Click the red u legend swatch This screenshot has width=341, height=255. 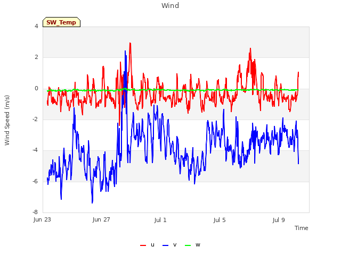pyautogui.click(x=143, y=245)
